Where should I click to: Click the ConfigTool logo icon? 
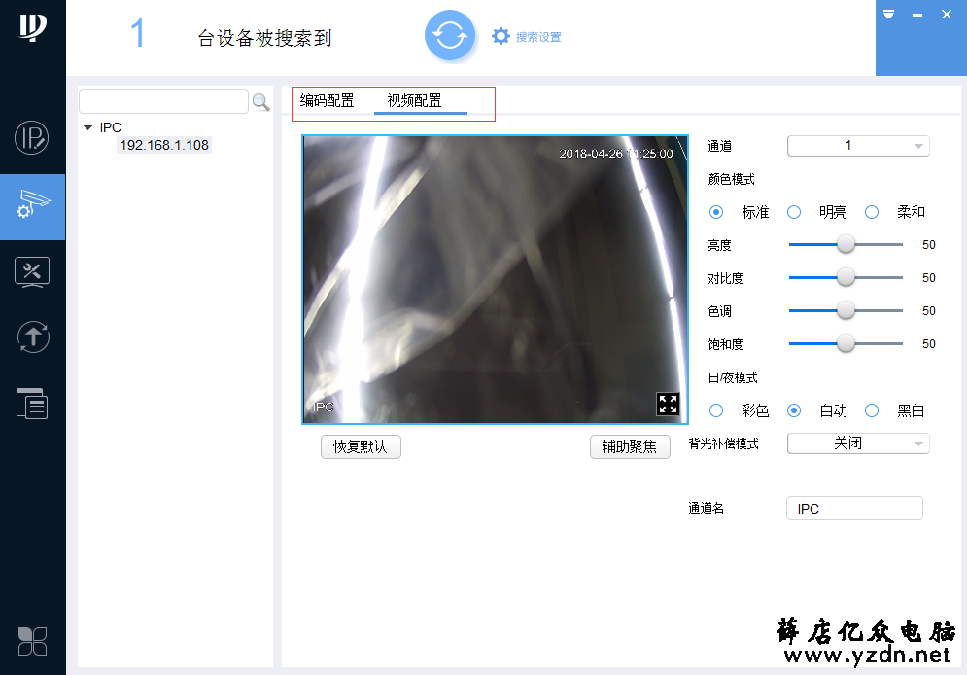pos(33,27)
